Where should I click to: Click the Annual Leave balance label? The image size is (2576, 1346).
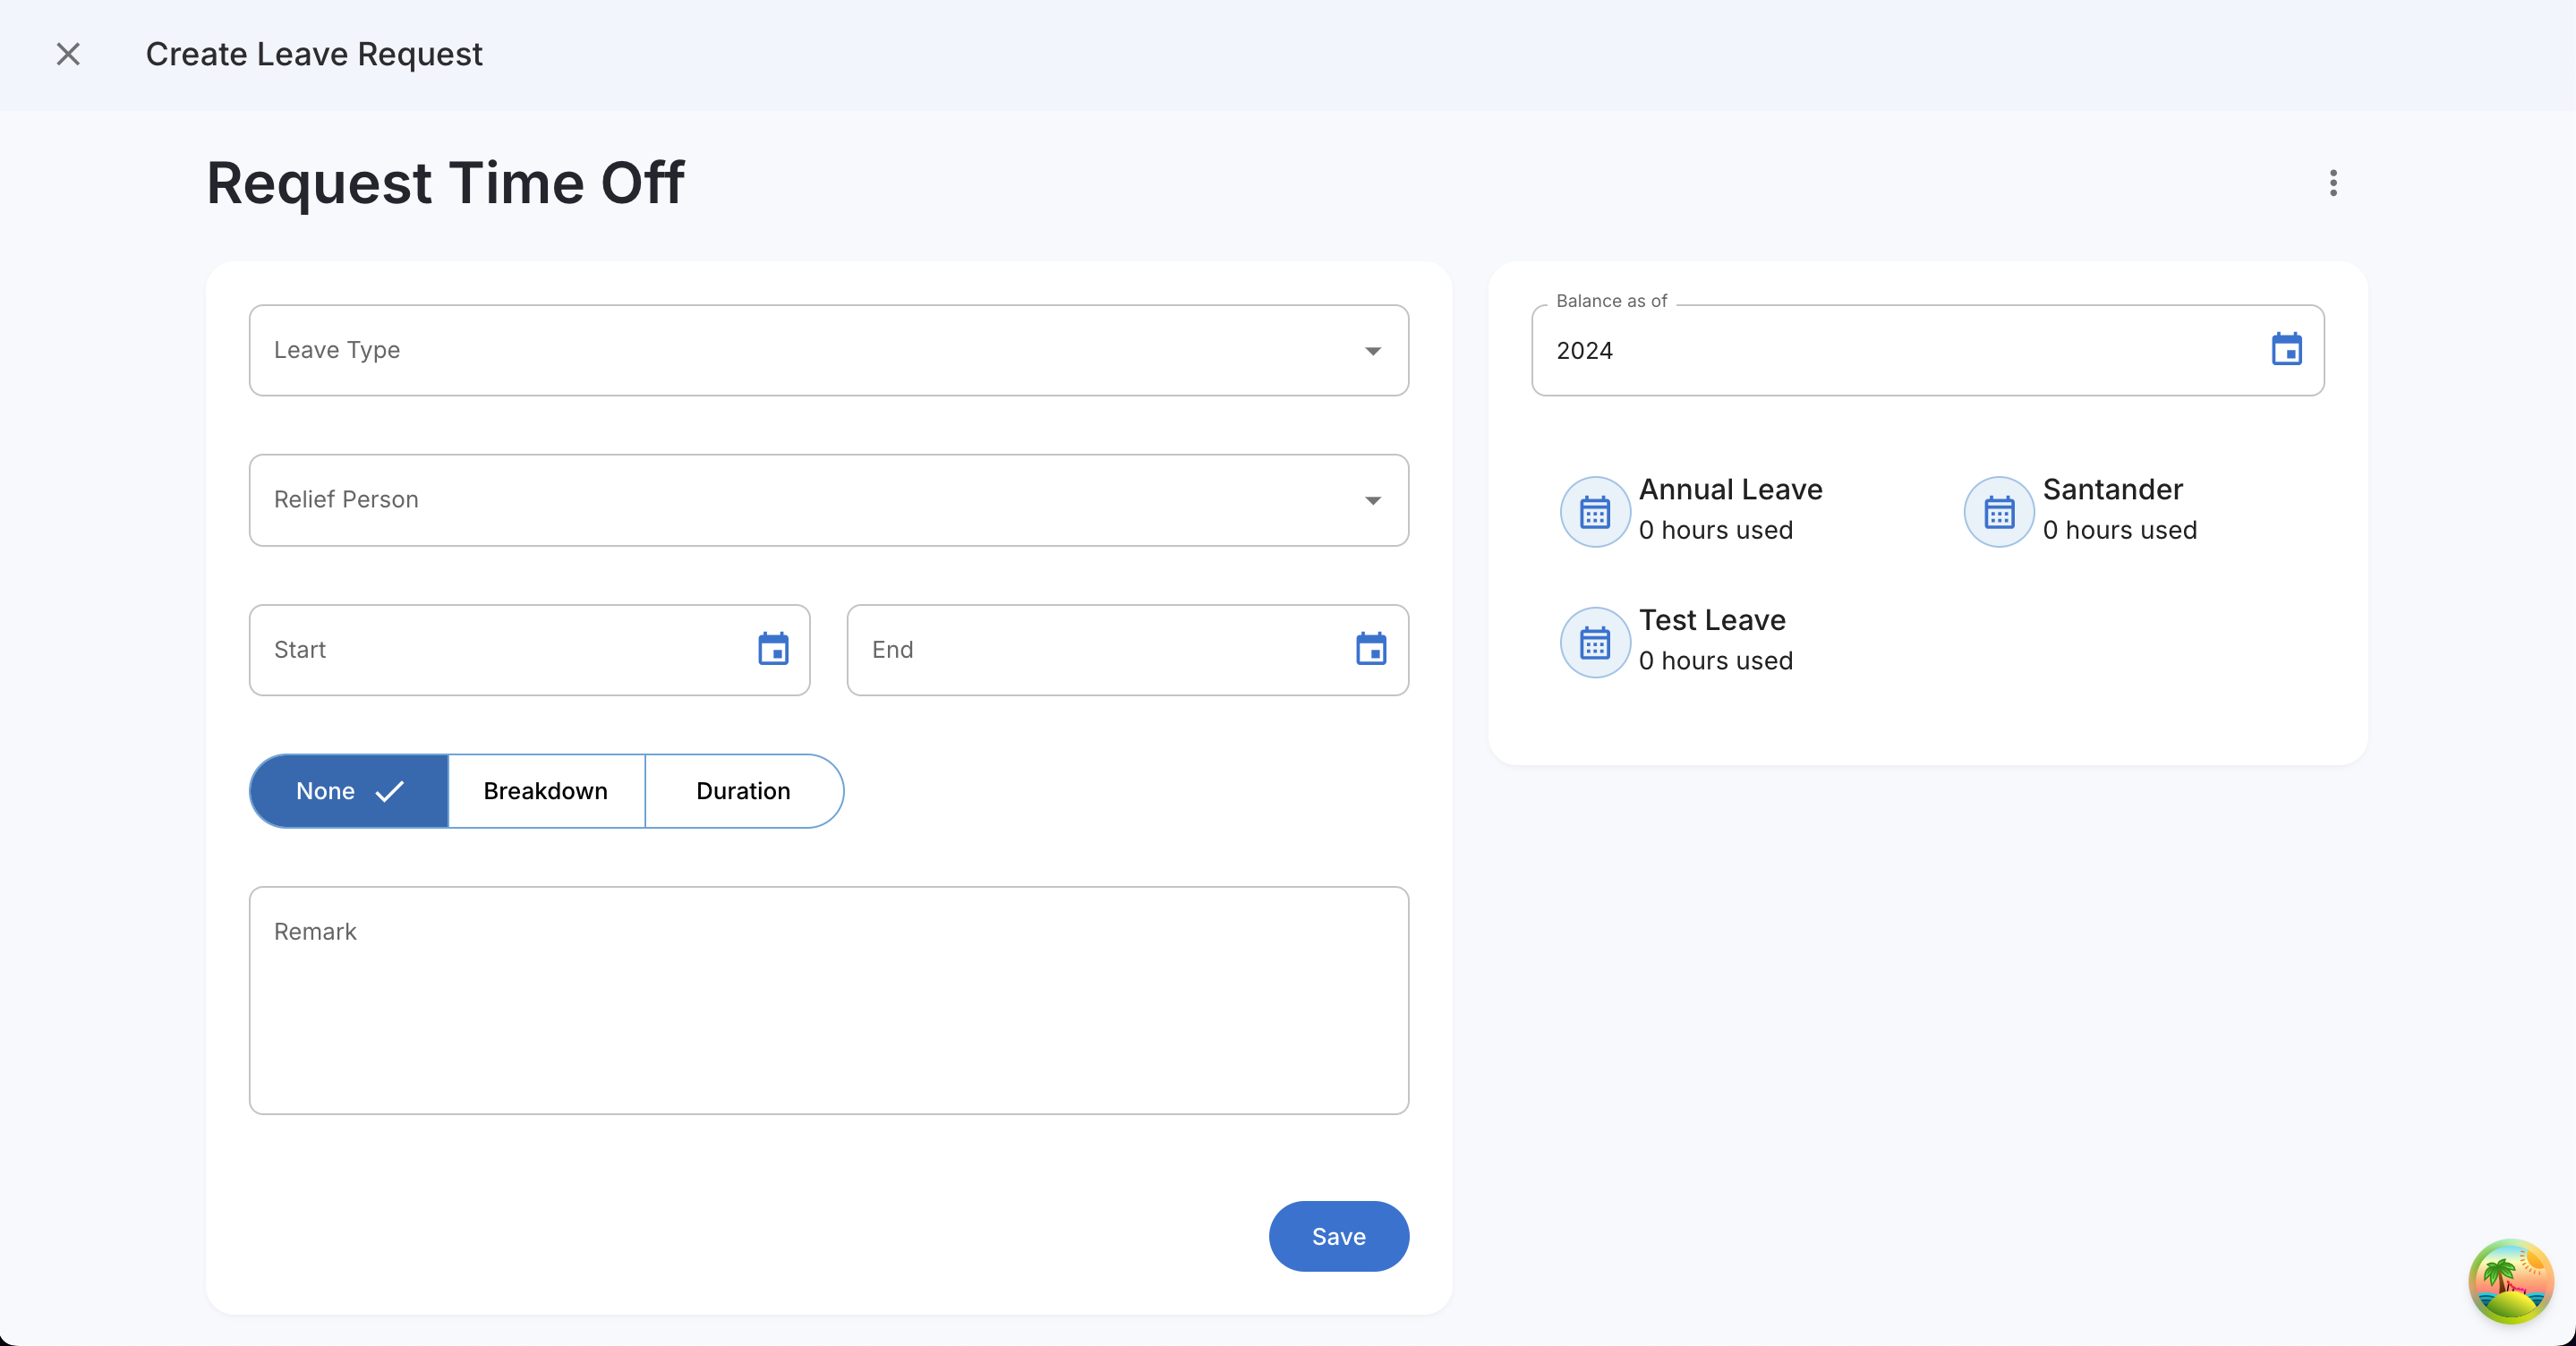[x=1730, y=489]
